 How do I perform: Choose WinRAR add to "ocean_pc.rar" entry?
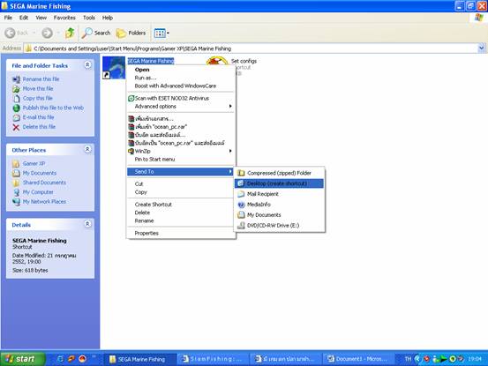click(181, 127)
